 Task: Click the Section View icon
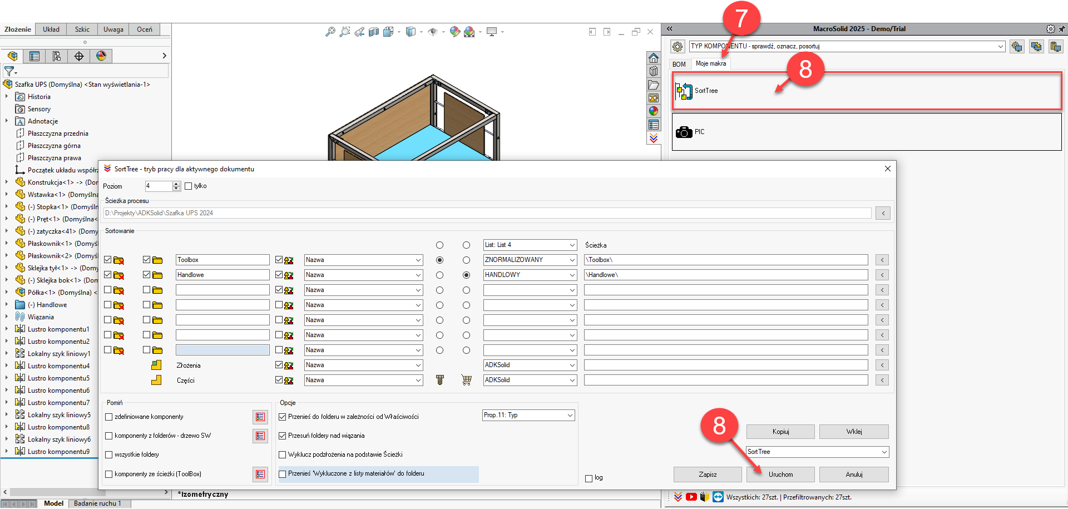pyautogui.click(x=374, y=32)
